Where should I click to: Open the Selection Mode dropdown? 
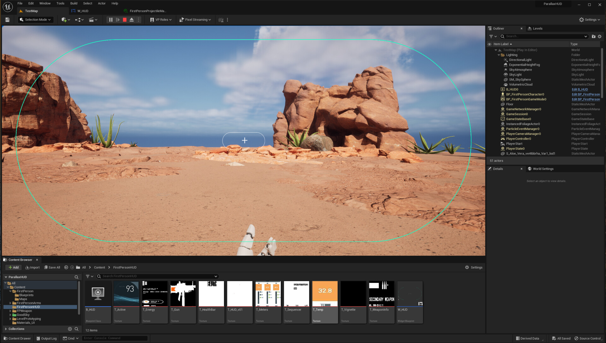[x=35, y=20]
